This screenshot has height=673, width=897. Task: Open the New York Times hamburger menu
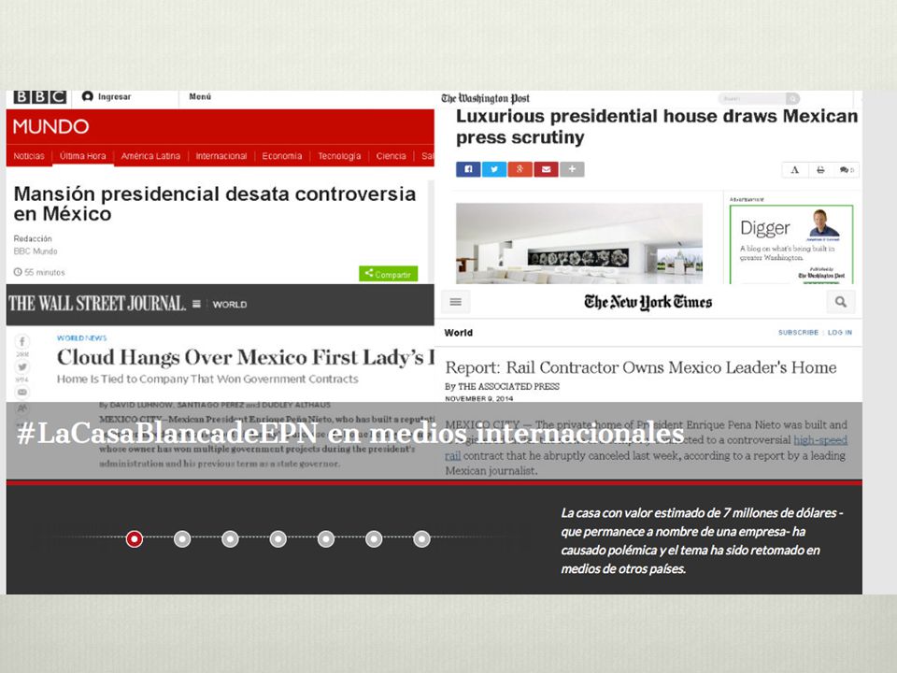tap(456, 302)
